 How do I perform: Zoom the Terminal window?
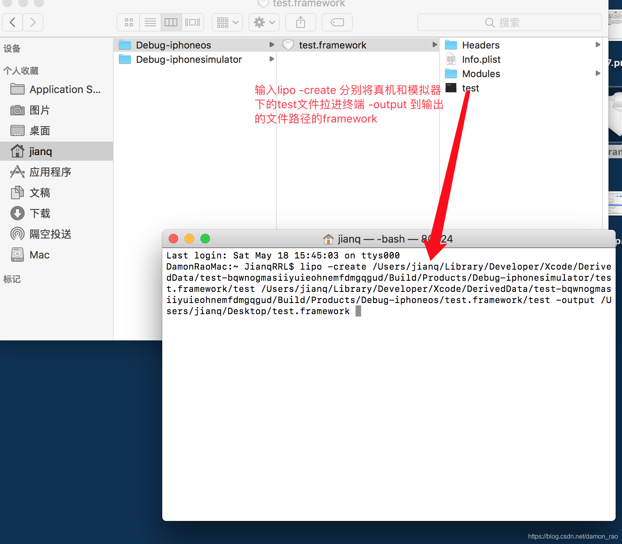click(x=205, y=239)
